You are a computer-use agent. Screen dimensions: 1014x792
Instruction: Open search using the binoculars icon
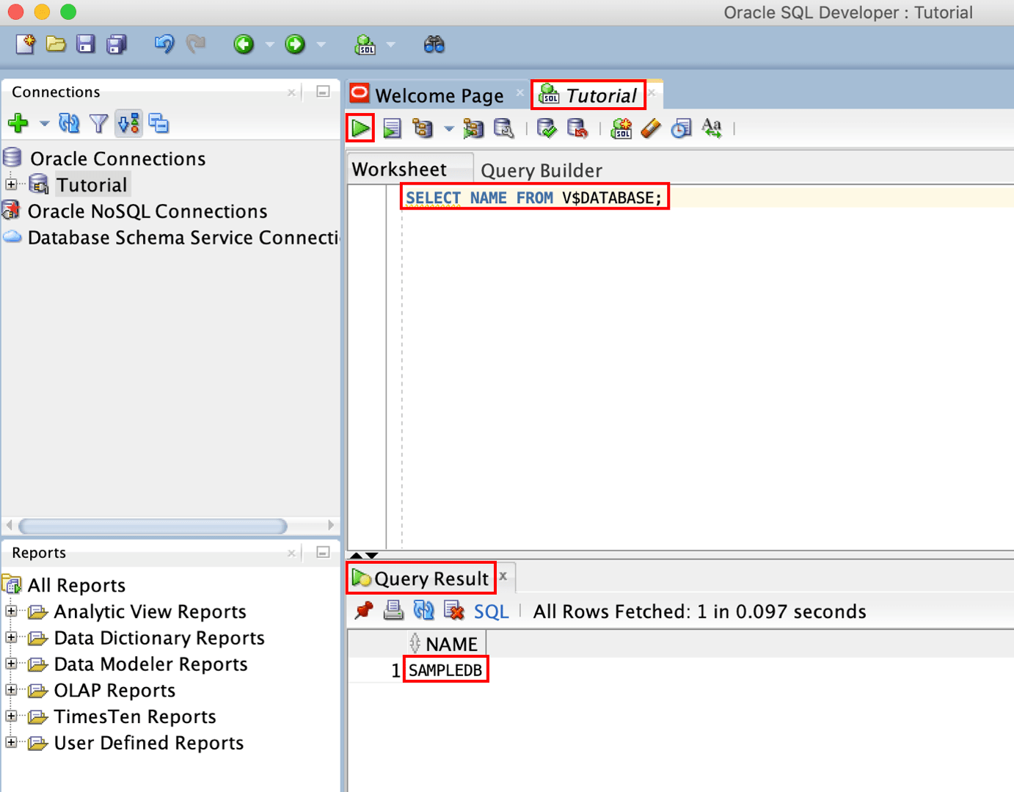coord(434,45)
